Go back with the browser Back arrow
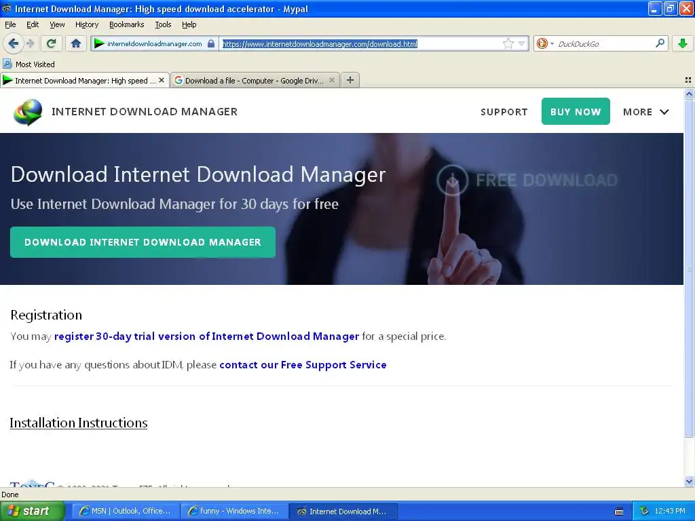This screenshot has height=521, width=695. click(13, 43)
